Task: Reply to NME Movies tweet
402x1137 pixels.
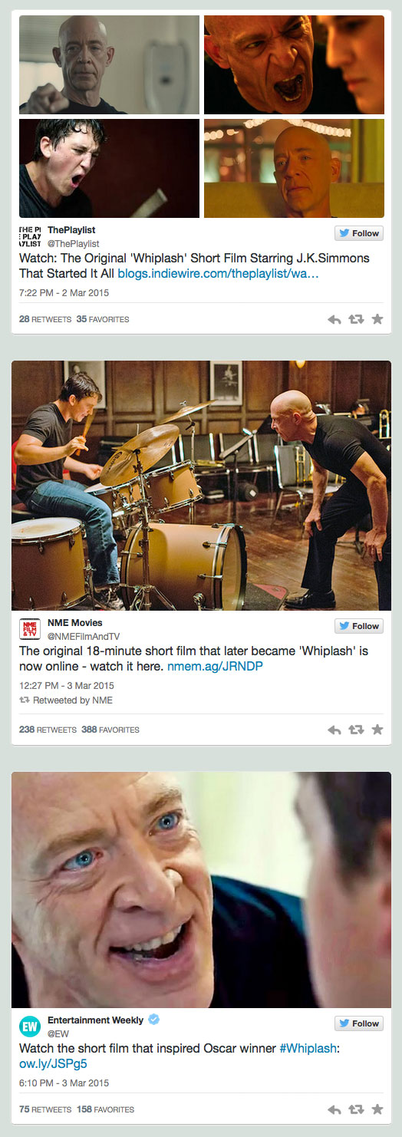Action: pyautogui.click(x=334, y=730)
